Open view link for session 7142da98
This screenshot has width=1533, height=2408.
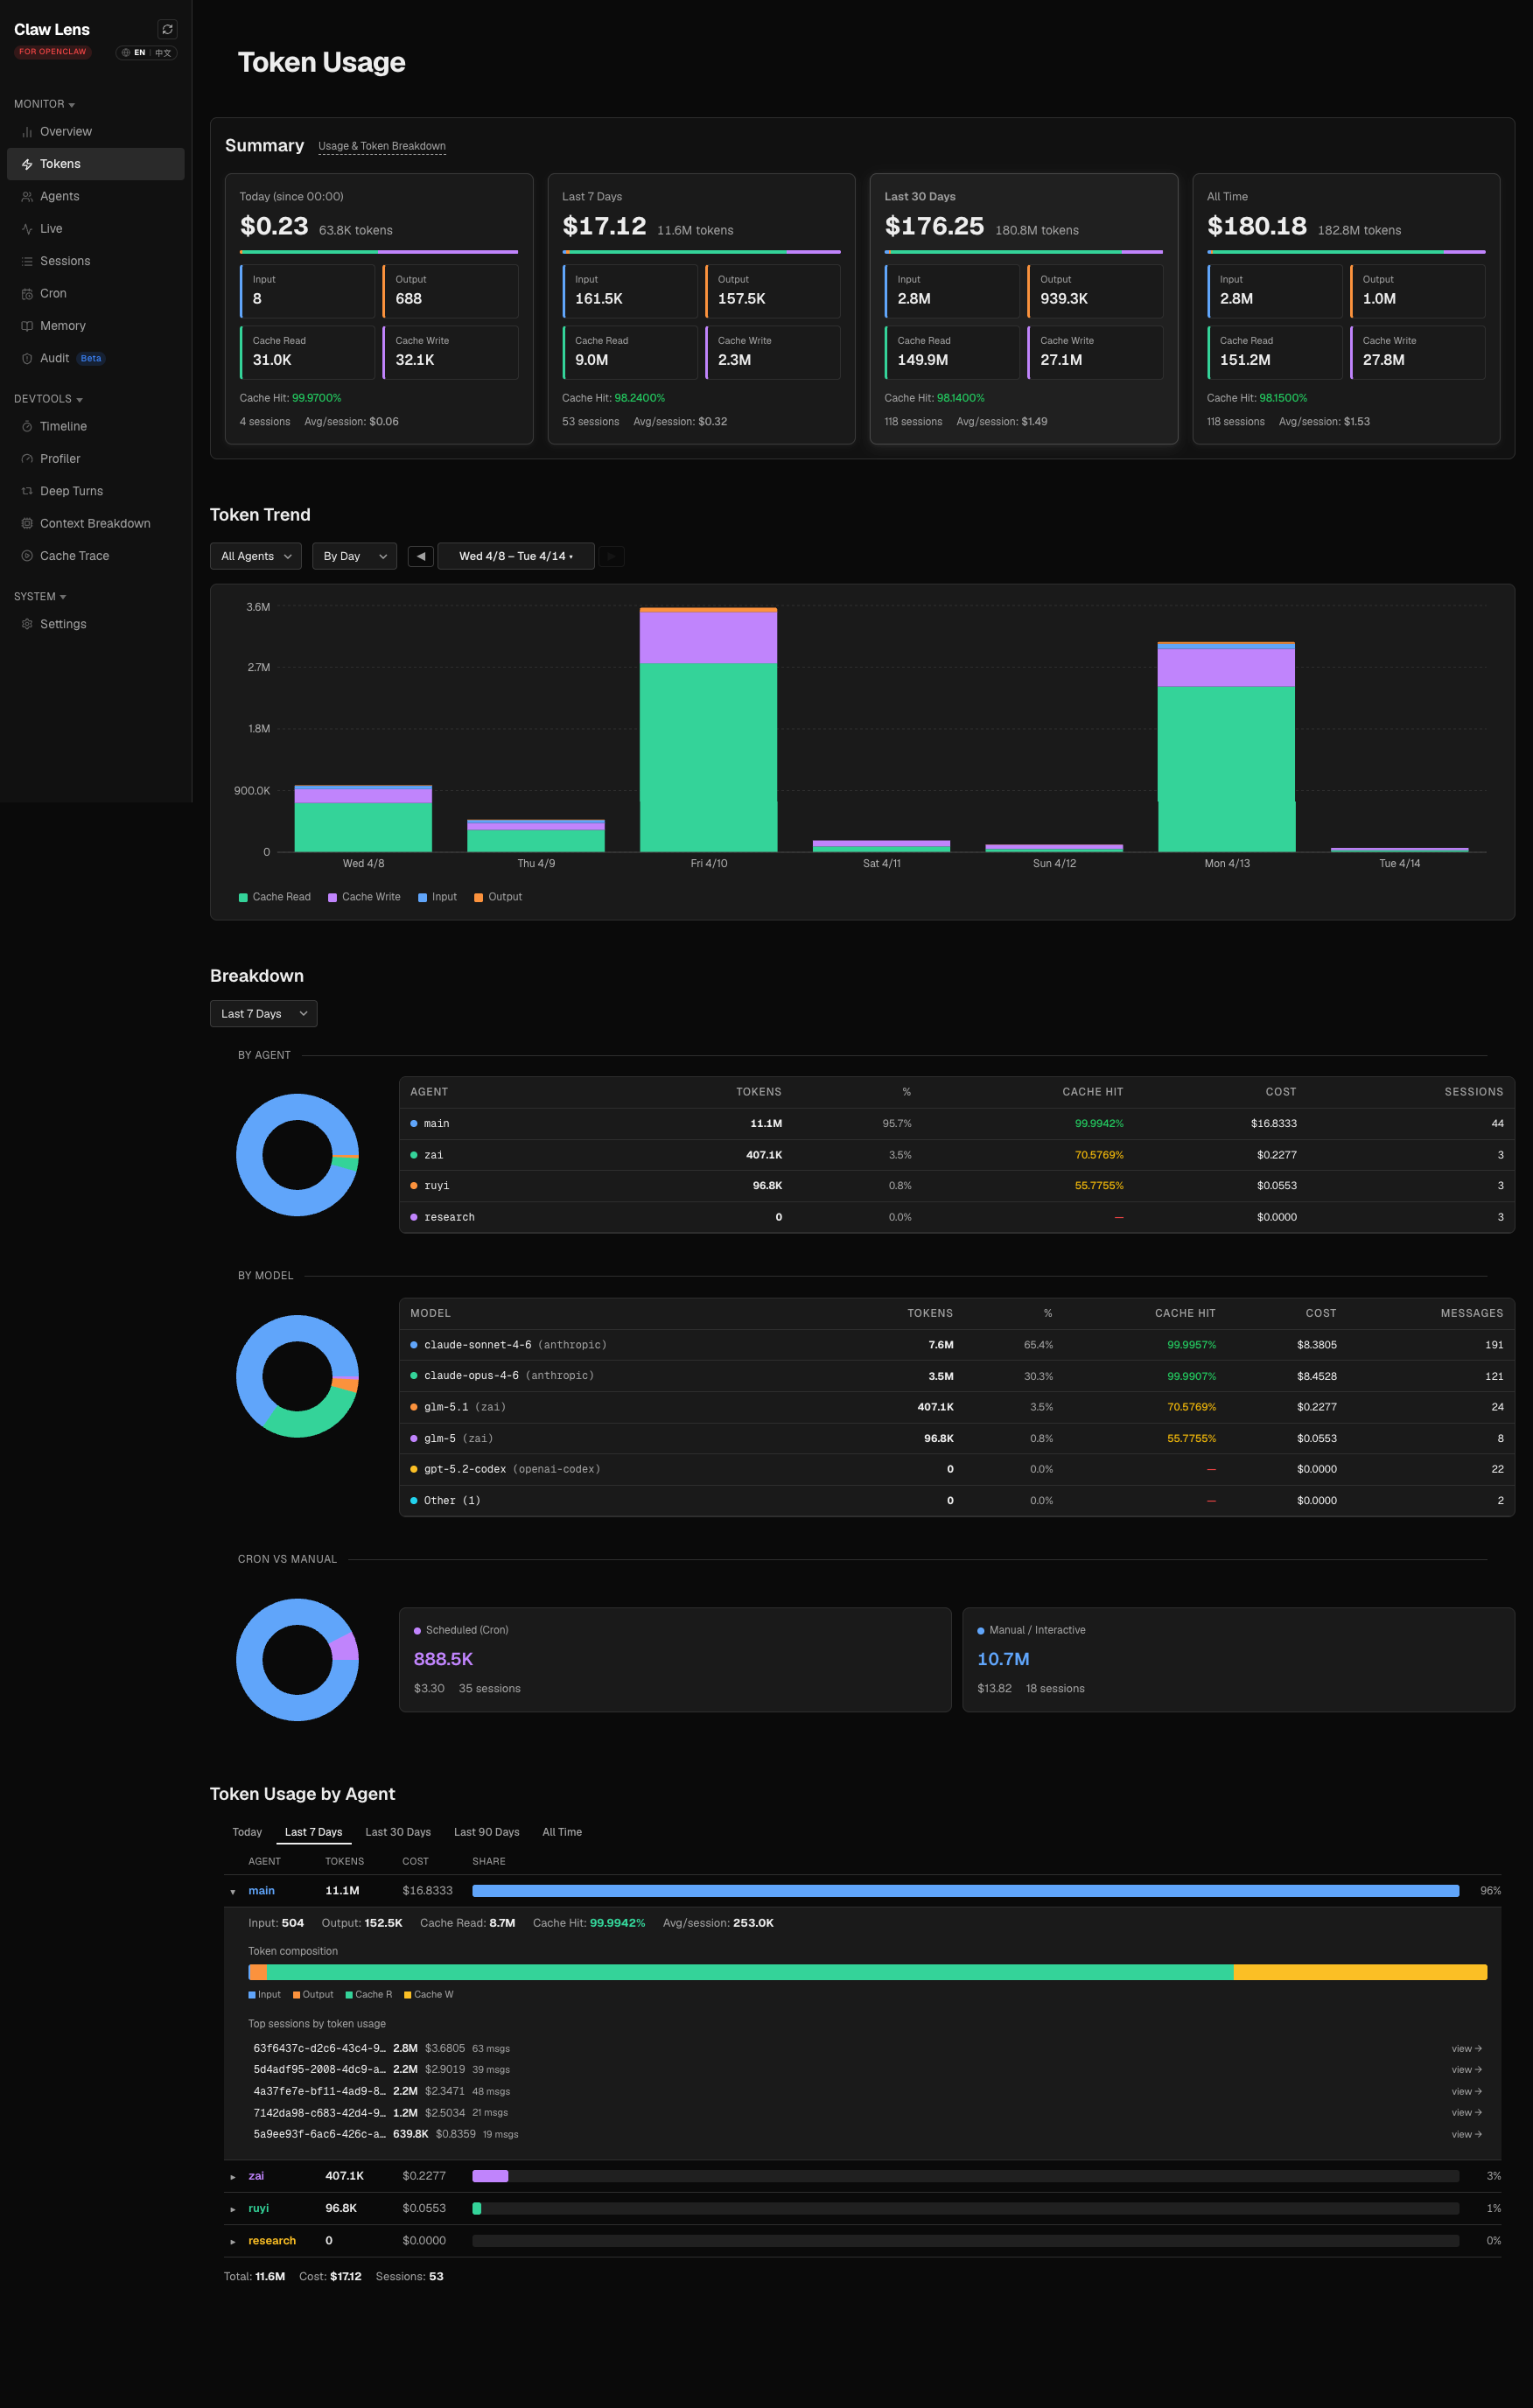pos(1466,2113)
